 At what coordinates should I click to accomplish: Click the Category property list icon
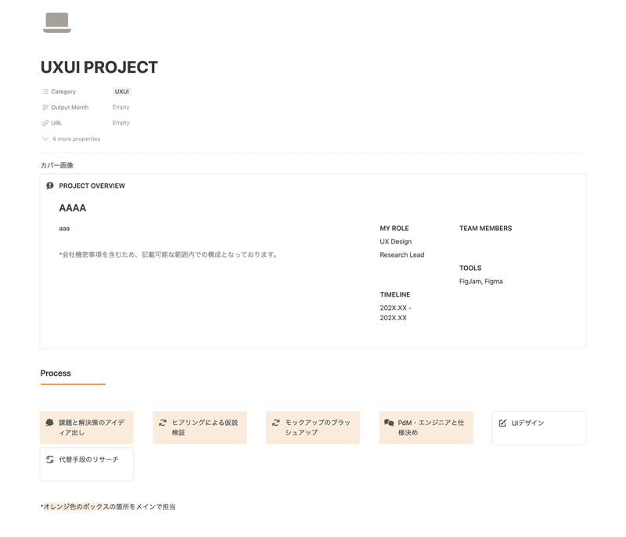pyautogui.click(x=45, y=92)
